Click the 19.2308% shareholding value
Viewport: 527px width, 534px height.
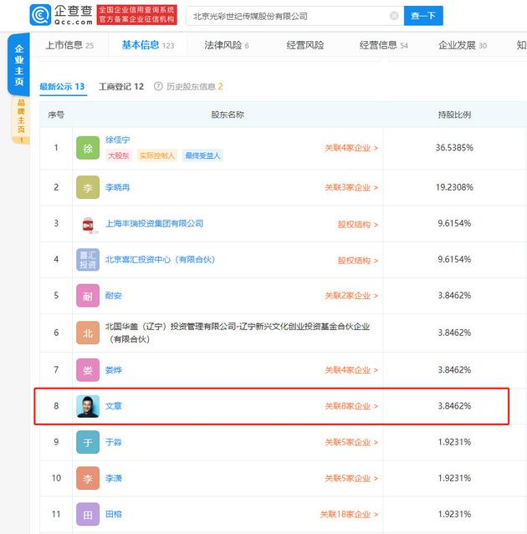tap(454, 187)
